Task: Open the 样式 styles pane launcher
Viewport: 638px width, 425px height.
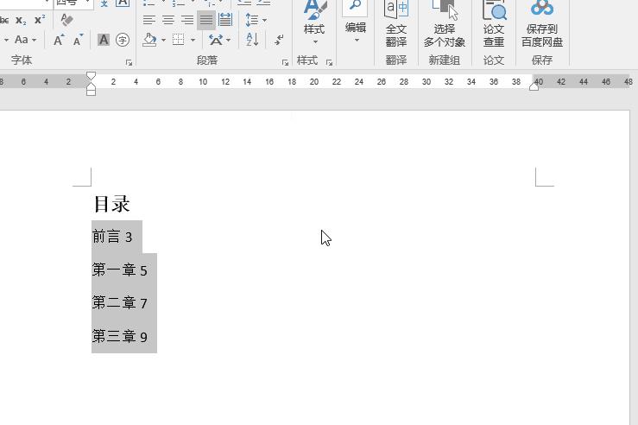Action: click(x=329, y=63)
